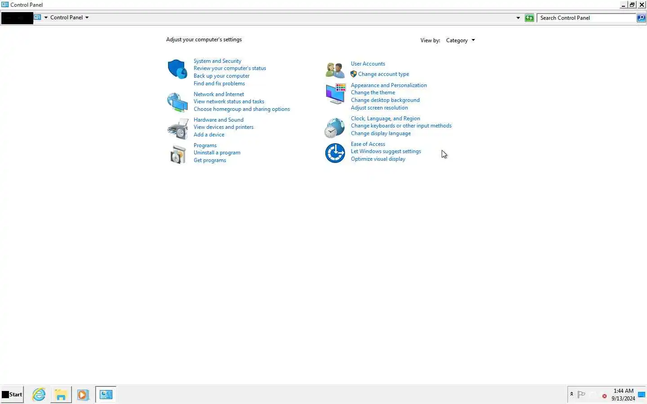The height and width of the screenshot is (404, 647).
Task: Open the Hardware and Sound printer icon
Action: pos(178,129)
